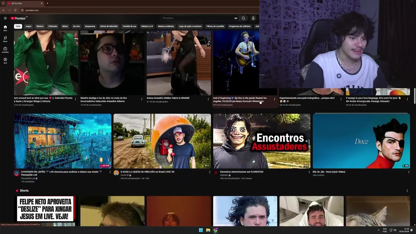Select the Podcasts chip
The height and width of the screenshot is (234, 416).
[x=53, y=26]
